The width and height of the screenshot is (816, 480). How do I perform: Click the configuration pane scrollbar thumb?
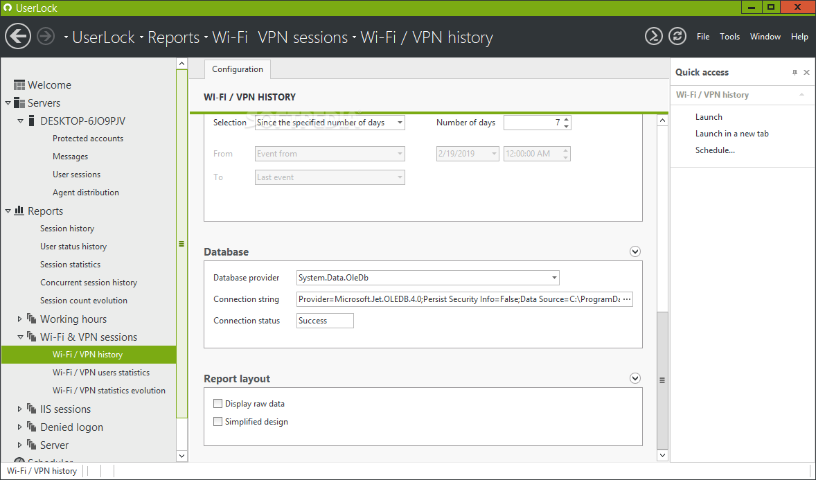click(x=662, y=380)
